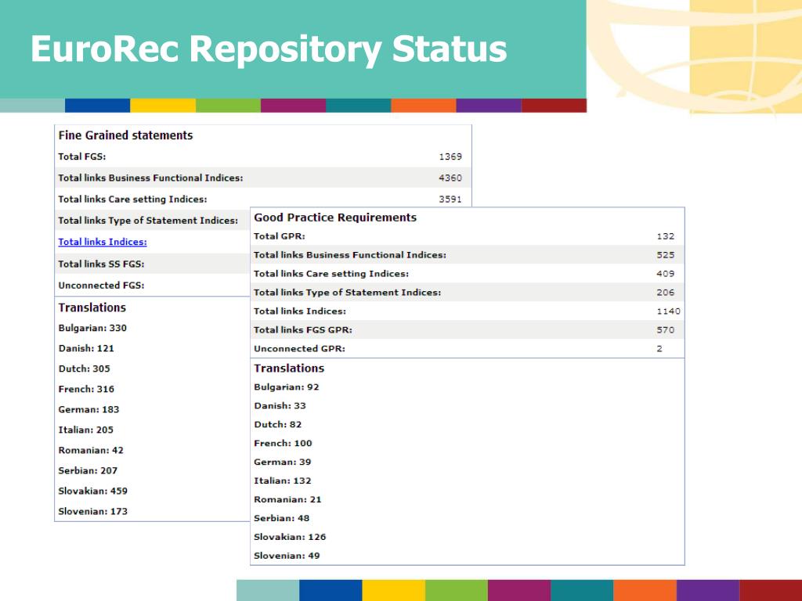Select Total GPR value 132

pyautogui.click(x=666, y=236)
